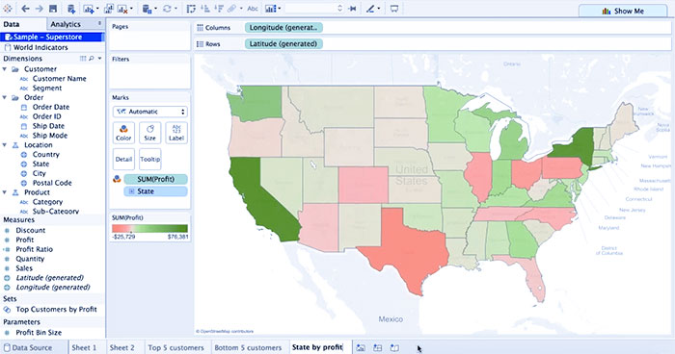Viewport: 675px width, 354px height.
Task: Click the save disk icon
Action: pyautogui.click(x=53, y=9)
